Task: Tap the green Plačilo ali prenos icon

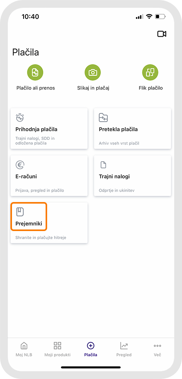Action: (36, 72)
